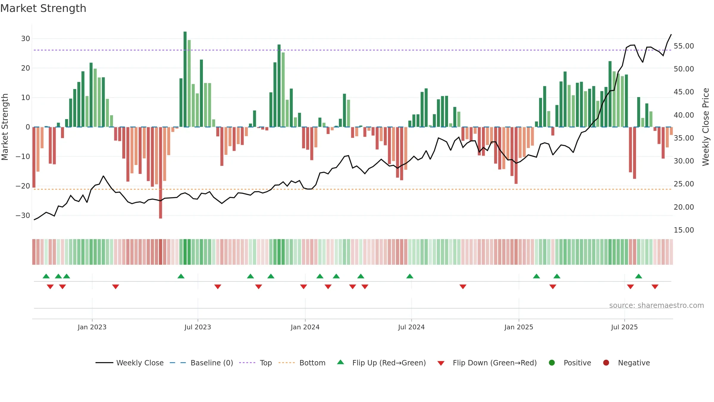
Task: Click the green flip-up marker before Jul 2024
Action: (x=410, y=276)
